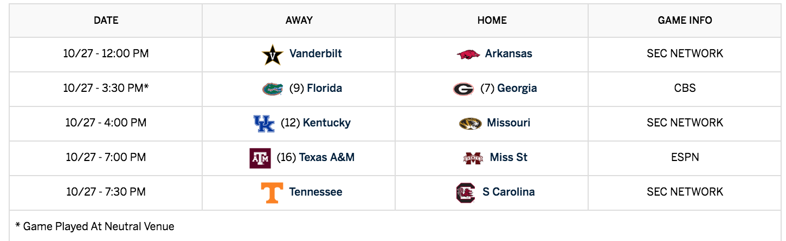
Task: Click the Arkansas Razorback logo
Action: point(468,54)
